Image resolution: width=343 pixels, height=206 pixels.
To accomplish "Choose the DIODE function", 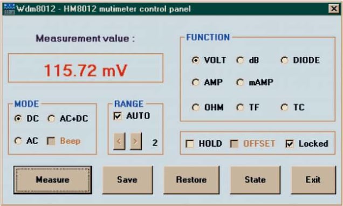I will (x=285, y=60).
